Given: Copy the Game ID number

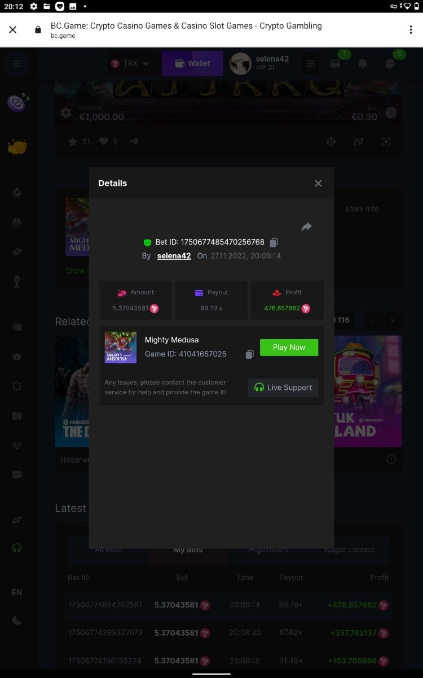Looking at the screenshot, I should click(249, 354).
